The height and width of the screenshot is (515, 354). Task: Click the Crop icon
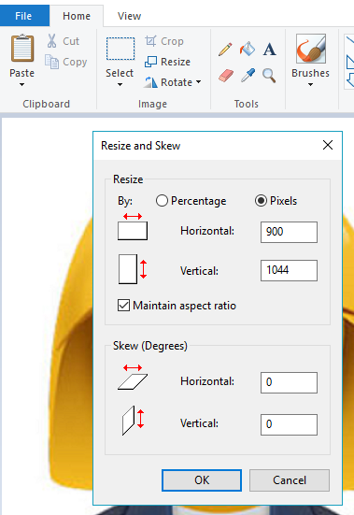(150, 41)
